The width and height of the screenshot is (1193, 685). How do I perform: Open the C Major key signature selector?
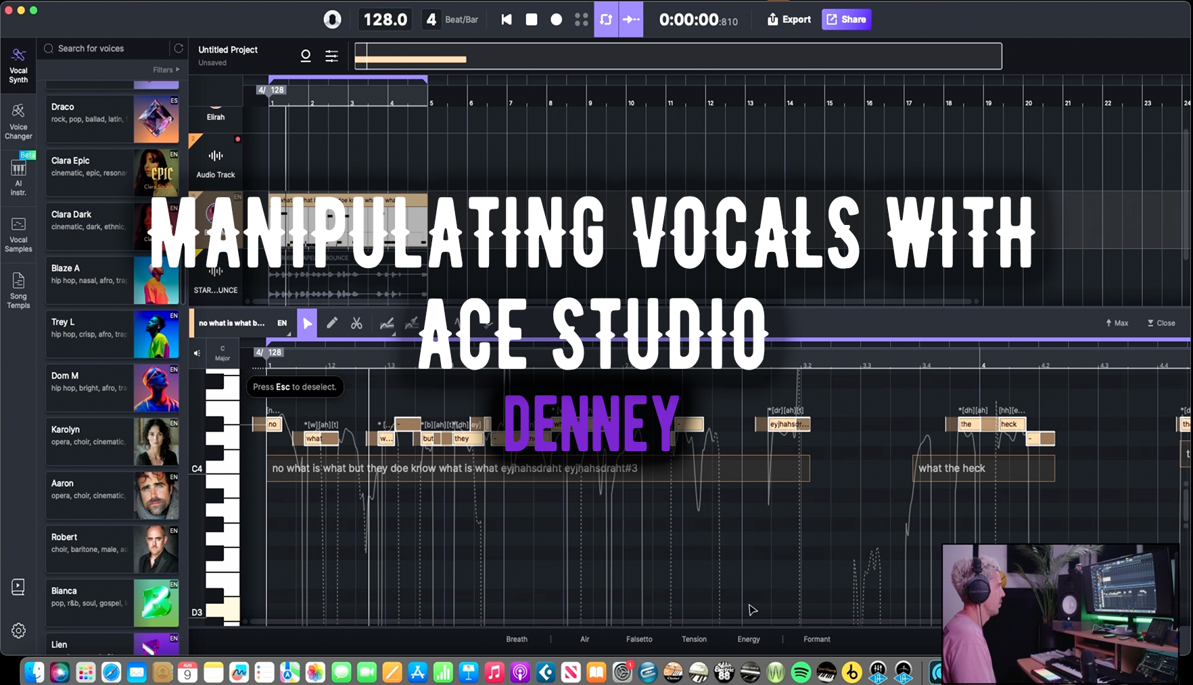pyautogui.click(x=221, y=353)
